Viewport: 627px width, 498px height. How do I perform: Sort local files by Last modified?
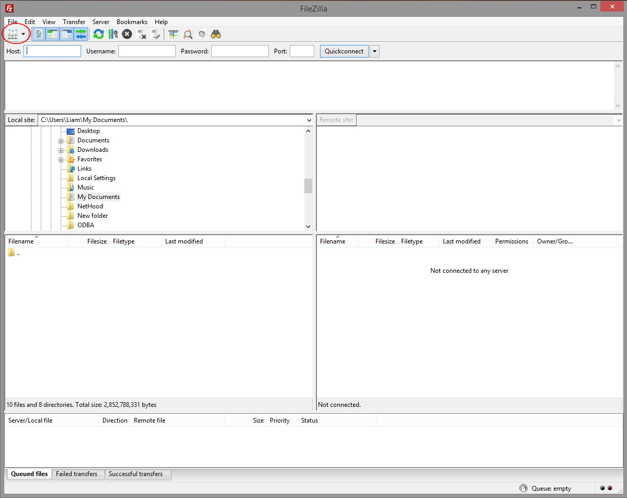(184, 241)
